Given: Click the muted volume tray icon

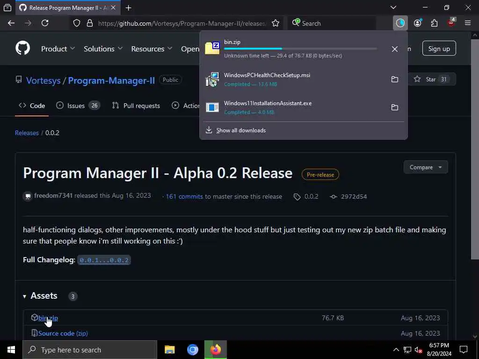Looking at the screenshot, I should pyautogui.click(x=418, y=350).
